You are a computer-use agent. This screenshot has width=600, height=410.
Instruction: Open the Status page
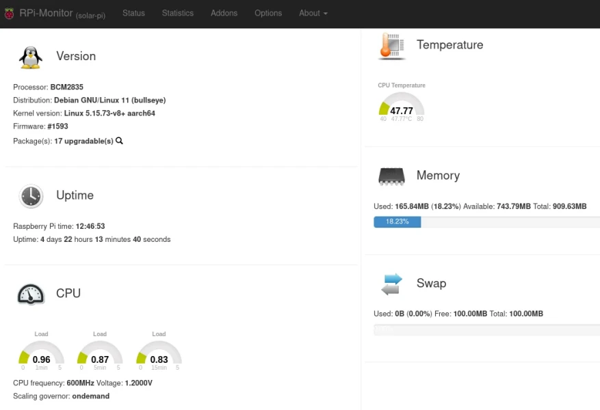click(133, 13)
